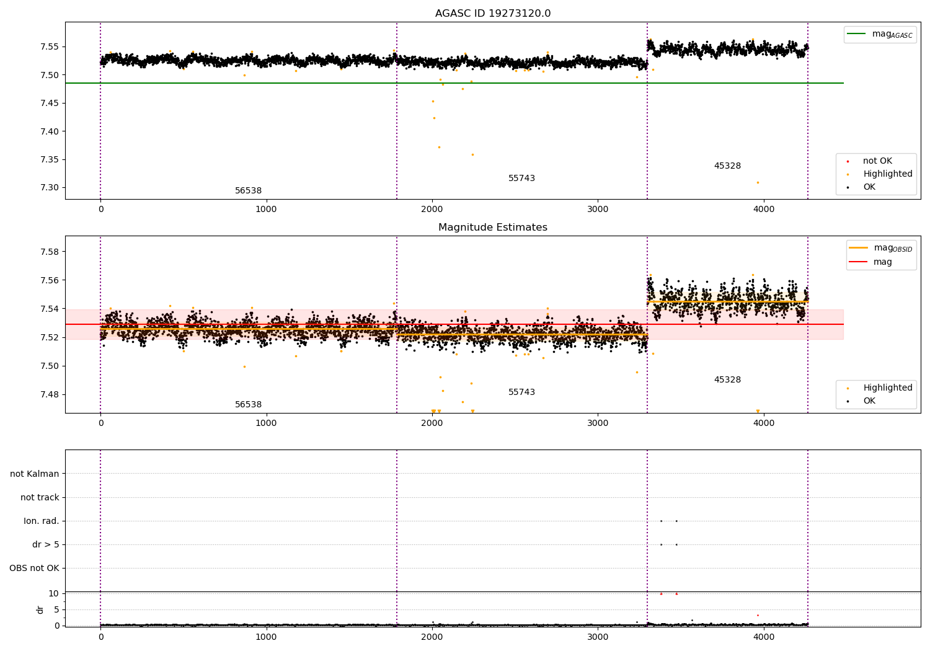Click the 56538 label in top plot
930x651 pixels.
[248, 191]
